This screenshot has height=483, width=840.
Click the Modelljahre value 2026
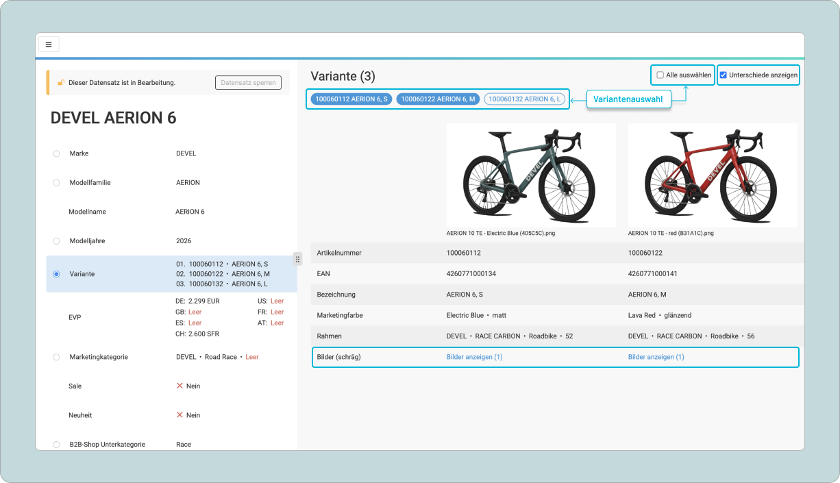tap(184, 241)
